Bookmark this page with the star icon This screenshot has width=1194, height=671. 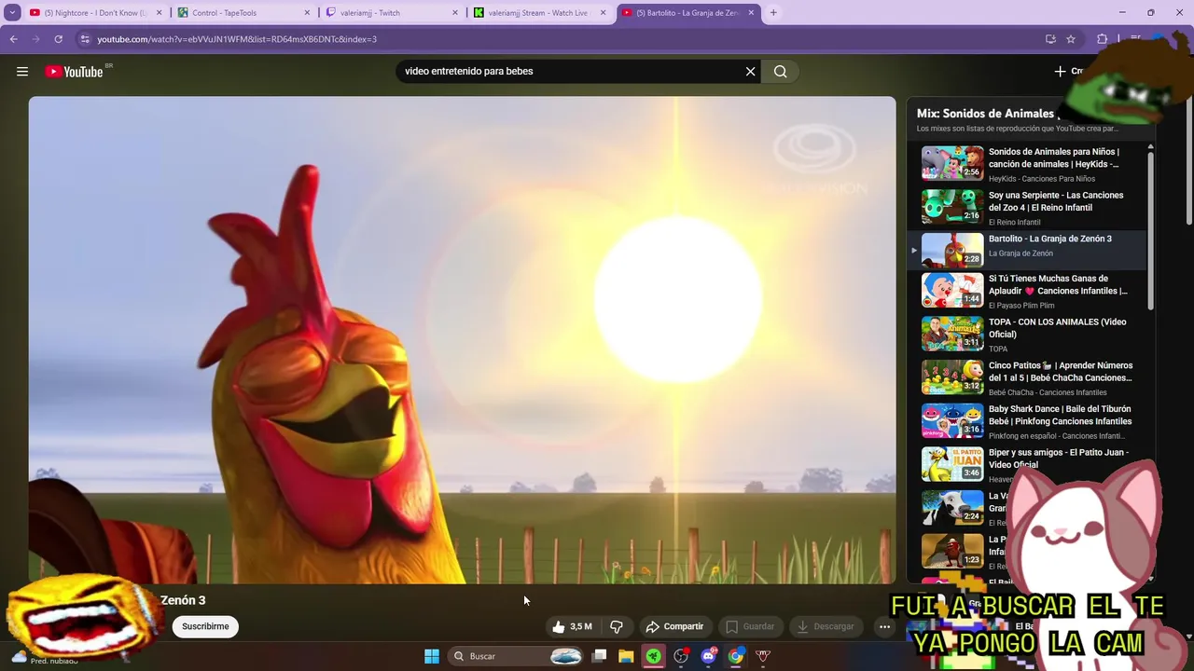(x=1071, y=39)
